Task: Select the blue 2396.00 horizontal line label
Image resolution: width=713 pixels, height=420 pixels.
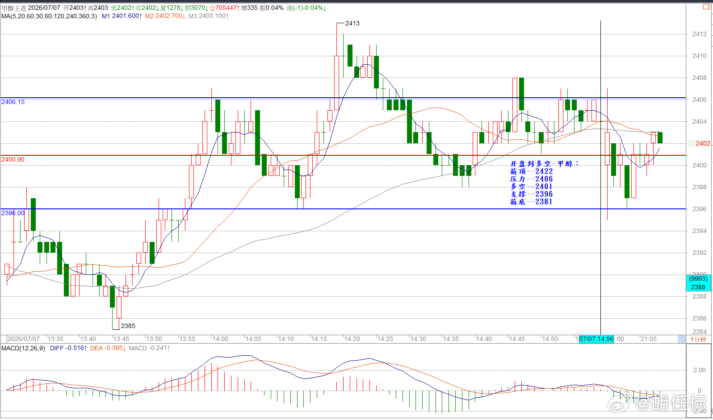Action: (x=13, y=213)
